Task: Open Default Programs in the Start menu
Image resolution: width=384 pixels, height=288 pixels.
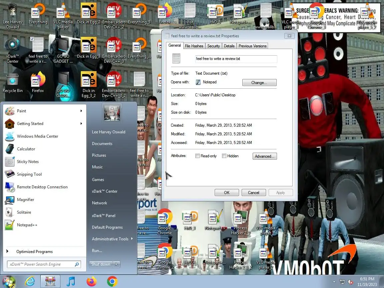Action: click(x=107, y=227)
